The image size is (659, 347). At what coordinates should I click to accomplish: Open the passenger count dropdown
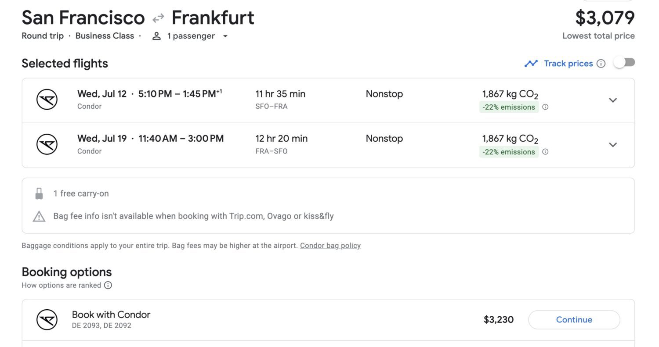click(225, 36)
